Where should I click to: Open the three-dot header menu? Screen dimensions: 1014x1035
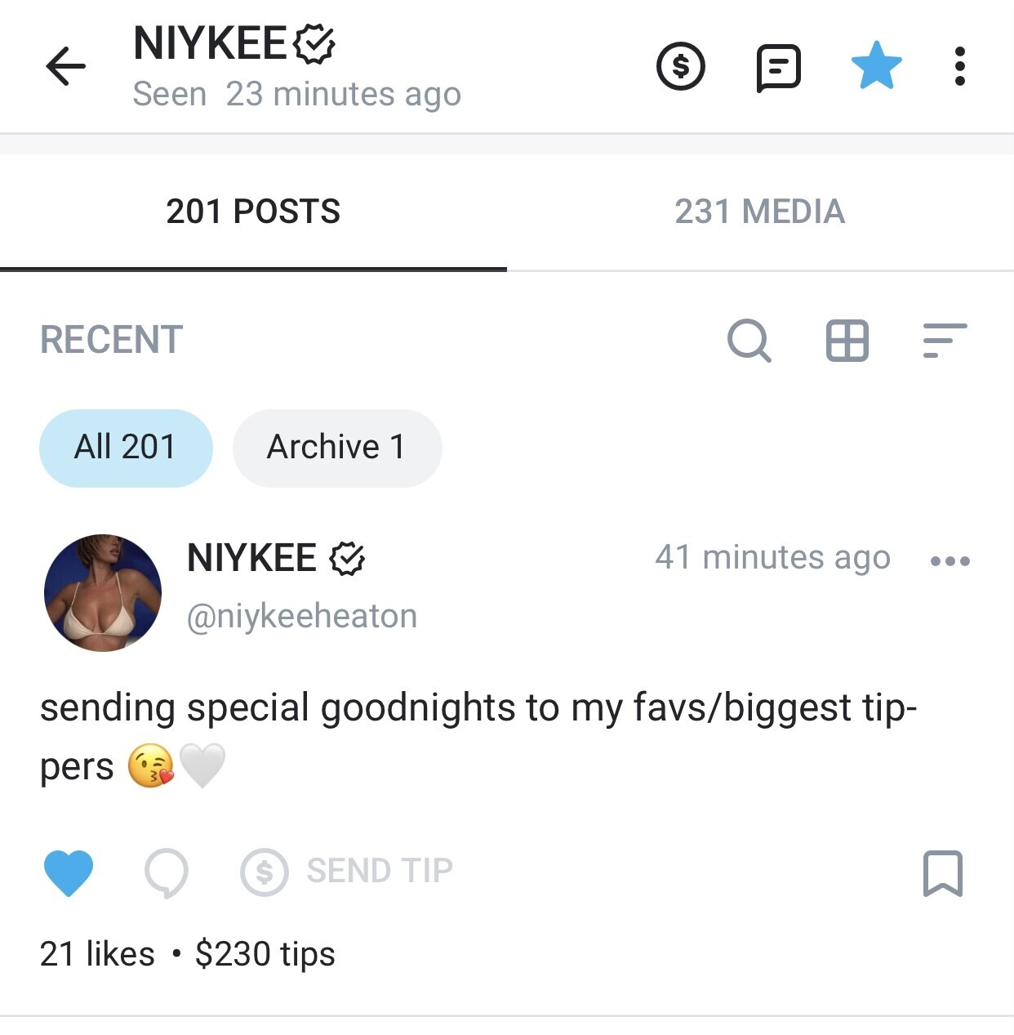[960, 66]
